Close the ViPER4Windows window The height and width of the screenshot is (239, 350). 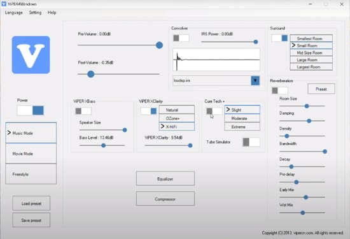point(342,4)
